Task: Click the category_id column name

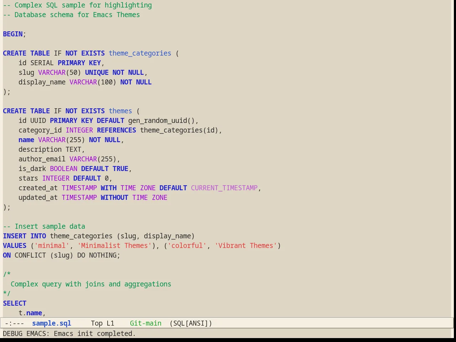Action: 40,130
